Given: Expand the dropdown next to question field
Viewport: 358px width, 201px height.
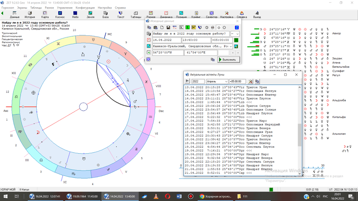Looking at the screenshot, I should click(237, 34).
